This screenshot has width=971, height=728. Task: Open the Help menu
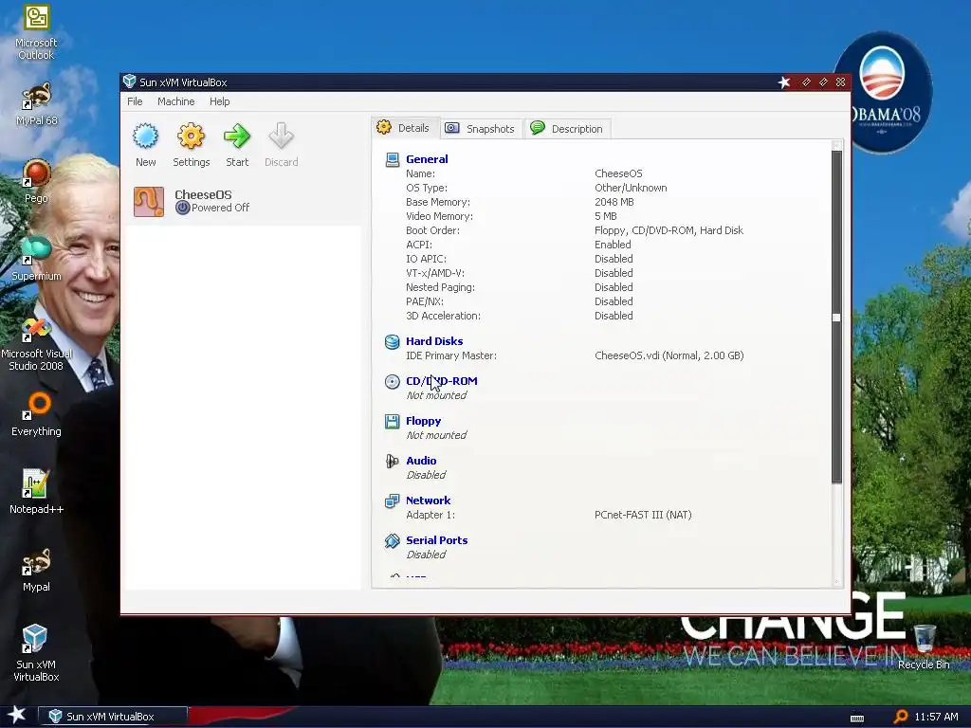tap(219, 101)
